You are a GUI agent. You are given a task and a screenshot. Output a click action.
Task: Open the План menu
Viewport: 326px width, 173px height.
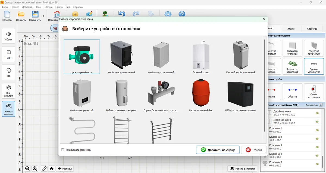click(x=39, y=7)
